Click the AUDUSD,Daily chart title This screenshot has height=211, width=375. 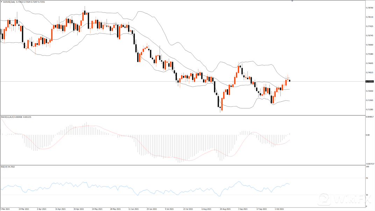point(10,2)
